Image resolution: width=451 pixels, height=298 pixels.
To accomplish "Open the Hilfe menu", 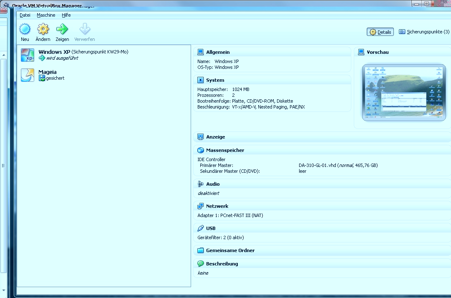I will pos(66,15).
